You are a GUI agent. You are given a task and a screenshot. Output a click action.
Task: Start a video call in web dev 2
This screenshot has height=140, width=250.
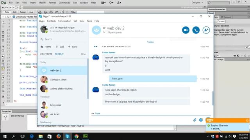point(186,30)
